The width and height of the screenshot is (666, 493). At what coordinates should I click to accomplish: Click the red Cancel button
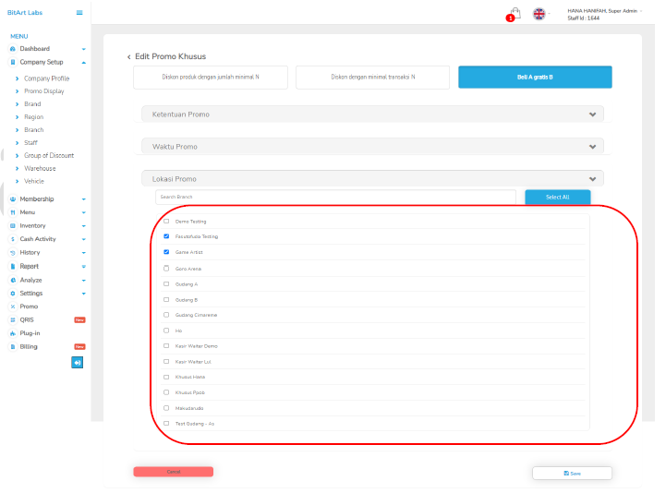pos(173,472)
